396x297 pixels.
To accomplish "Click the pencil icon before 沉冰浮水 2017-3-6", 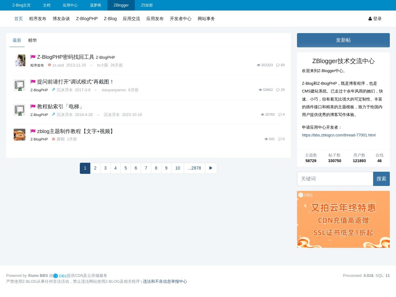I will point(53,89).
